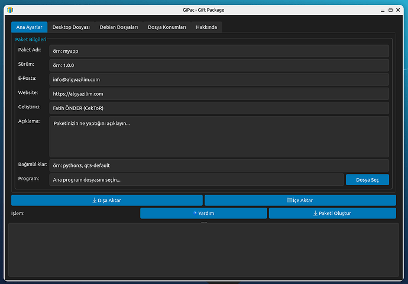Viewport: 408px width, 284px height.
Task: Open the Hakkında tab
Action: (x=206, y=27)
